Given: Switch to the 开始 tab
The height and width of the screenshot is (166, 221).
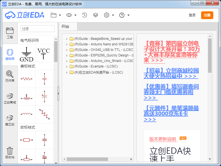Looking at the screenshot, I should coord(68,27).
